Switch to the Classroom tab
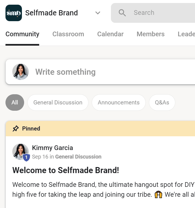Viewport: 195px width, 208px height. coord(68,34)
